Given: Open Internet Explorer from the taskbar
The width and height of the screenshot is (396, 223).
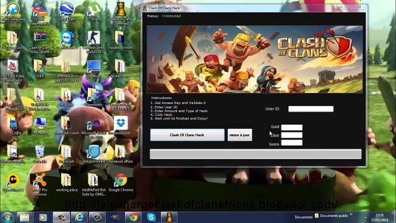Looking at the screenshot, I should point(79,217).
